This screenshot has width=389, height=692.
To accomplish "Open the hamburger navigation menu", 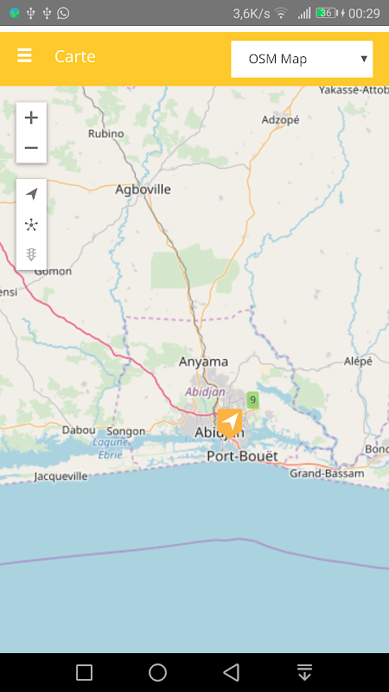I will point(24,55).
